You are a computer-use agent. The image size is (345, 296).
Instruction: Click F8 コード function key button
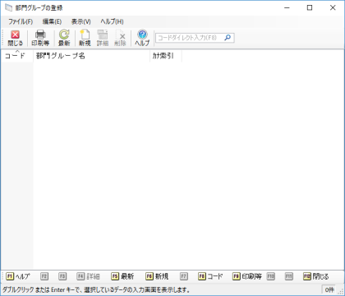pos(210,276)
